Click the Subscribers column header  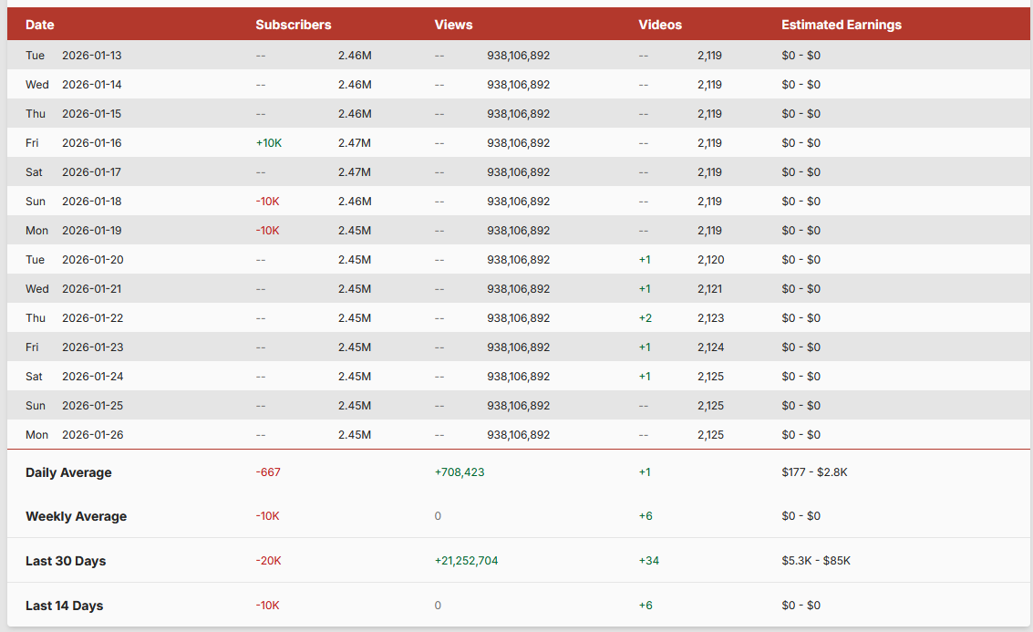point(294,25)
